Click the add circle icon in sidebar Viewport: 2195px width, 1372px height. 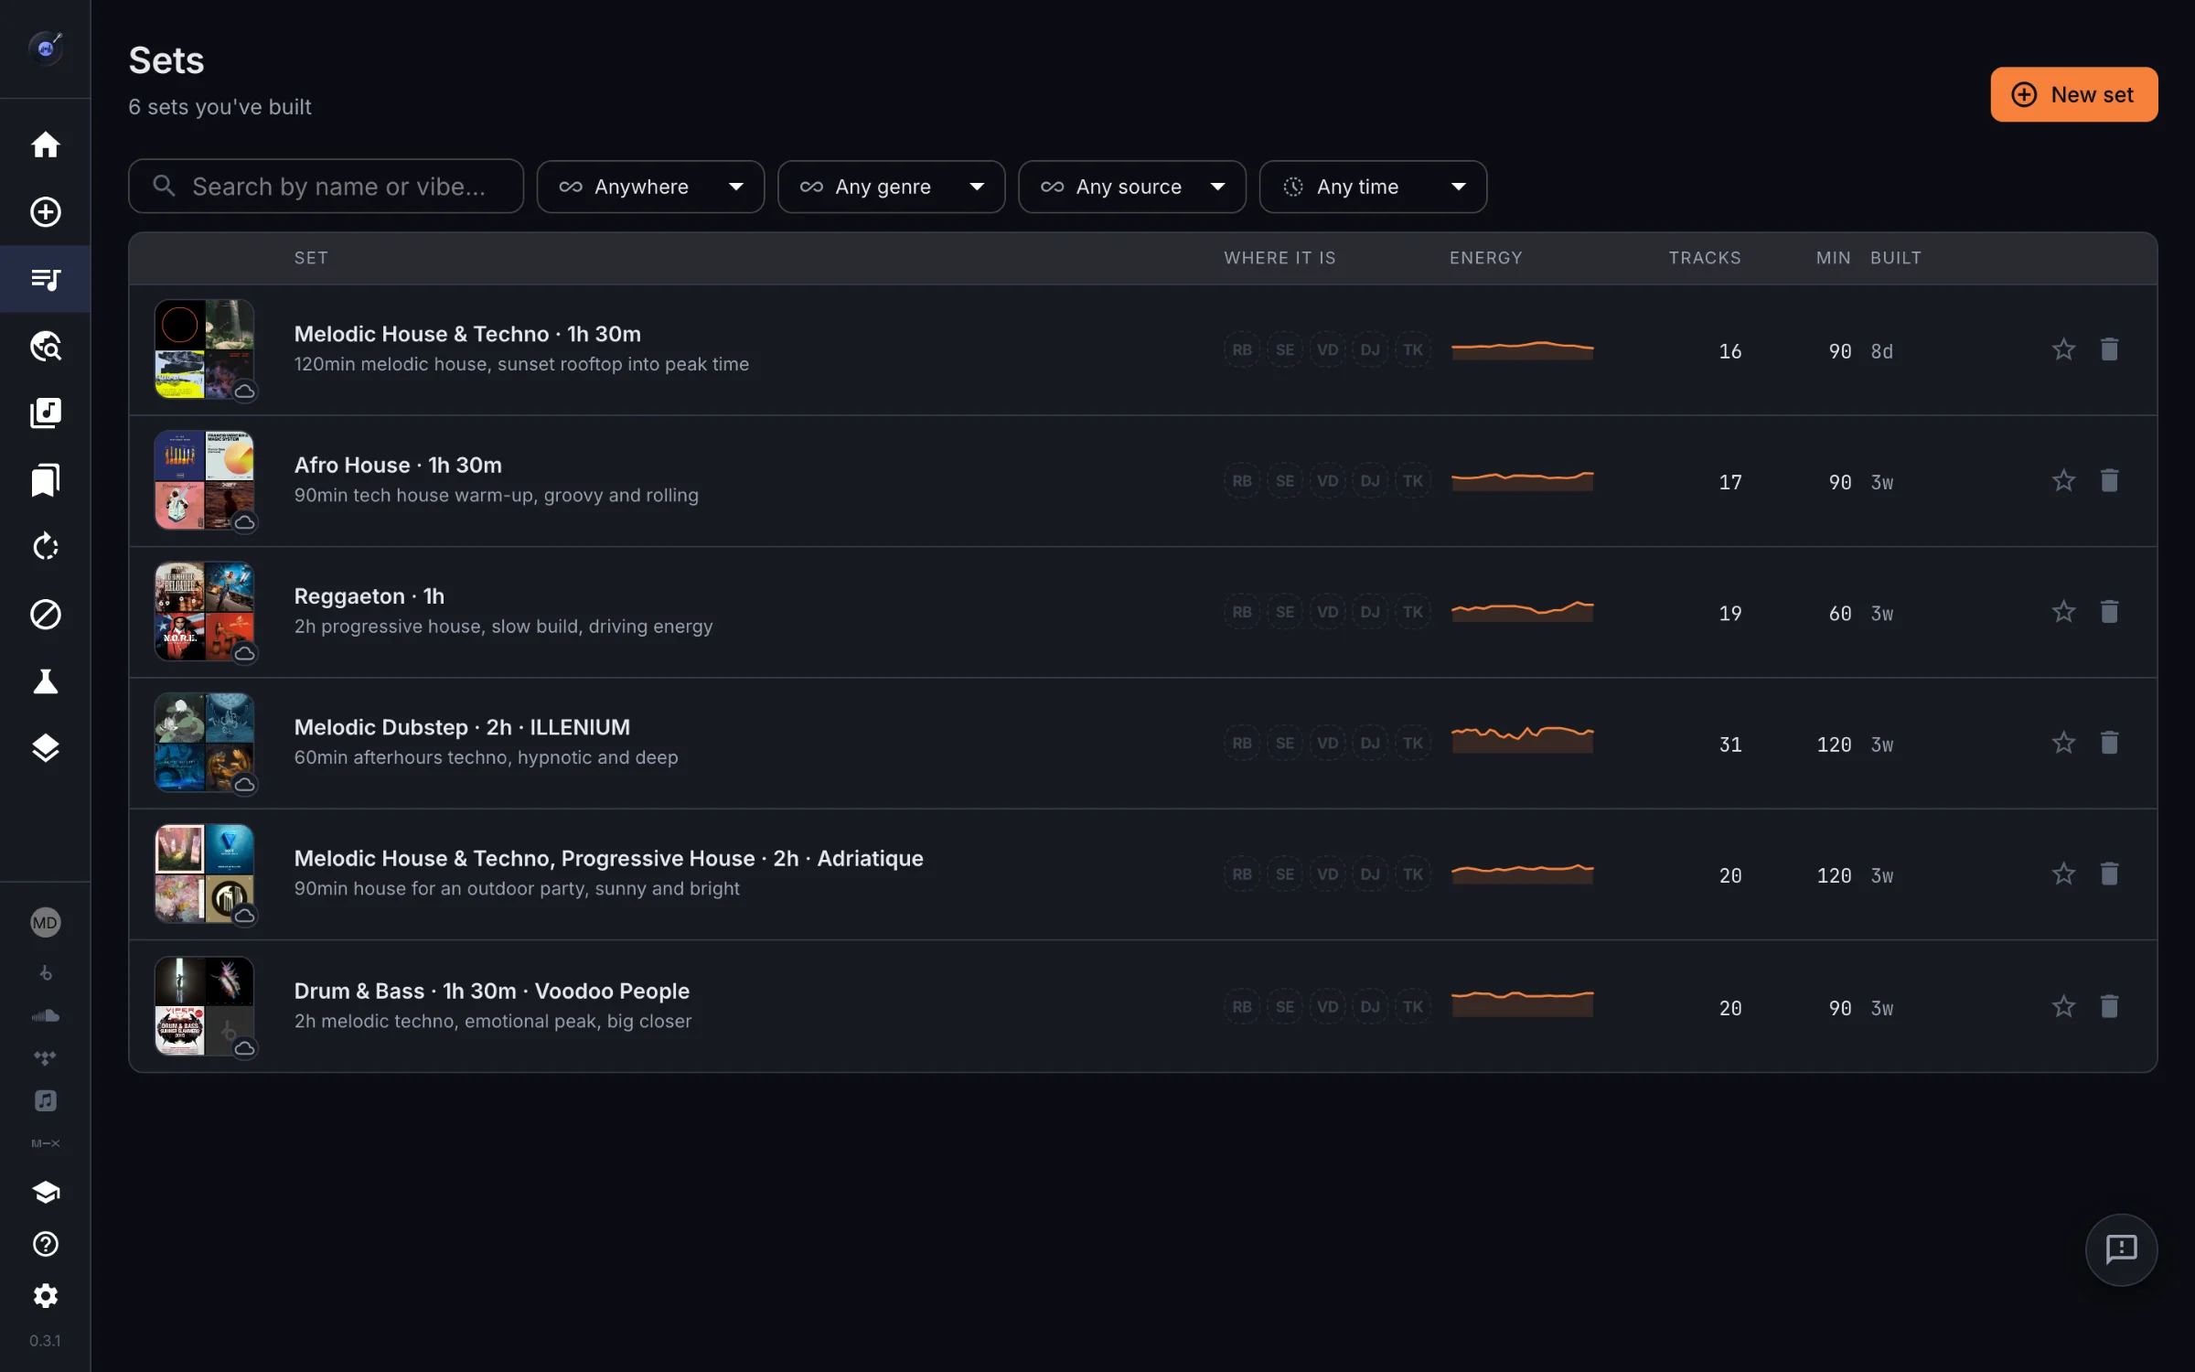click(45, 211)
